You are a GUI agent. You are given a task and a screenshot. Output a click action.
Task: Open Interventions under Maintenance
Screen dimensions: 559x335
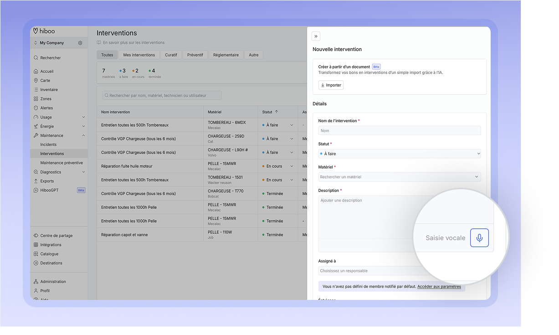(59, 154)
